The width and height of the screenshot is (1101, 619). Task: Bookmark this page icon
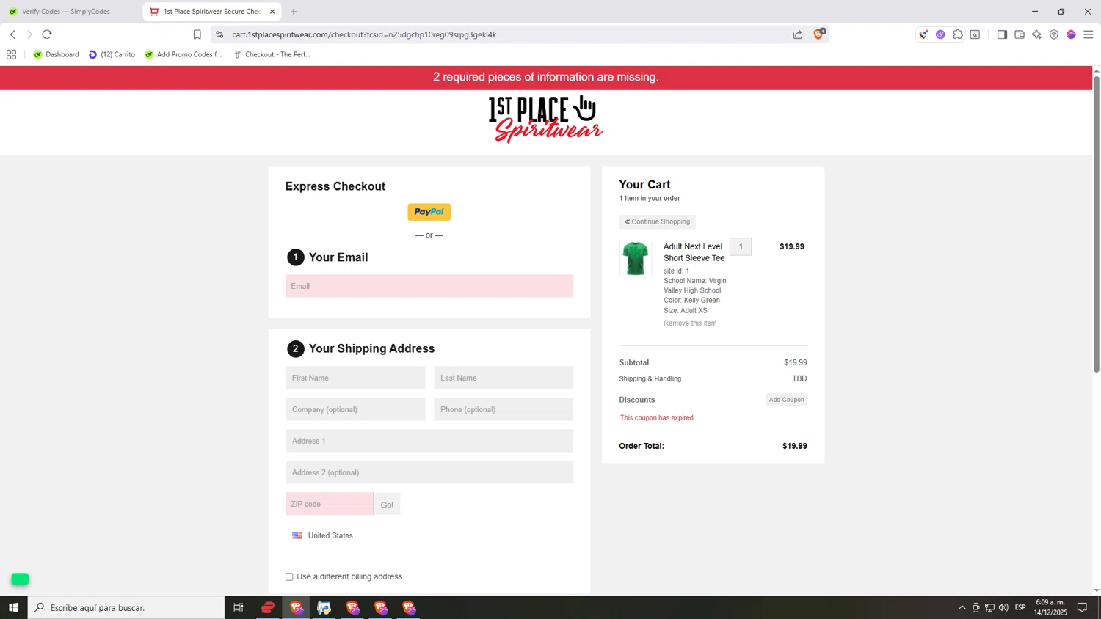(x=197, y=34)
